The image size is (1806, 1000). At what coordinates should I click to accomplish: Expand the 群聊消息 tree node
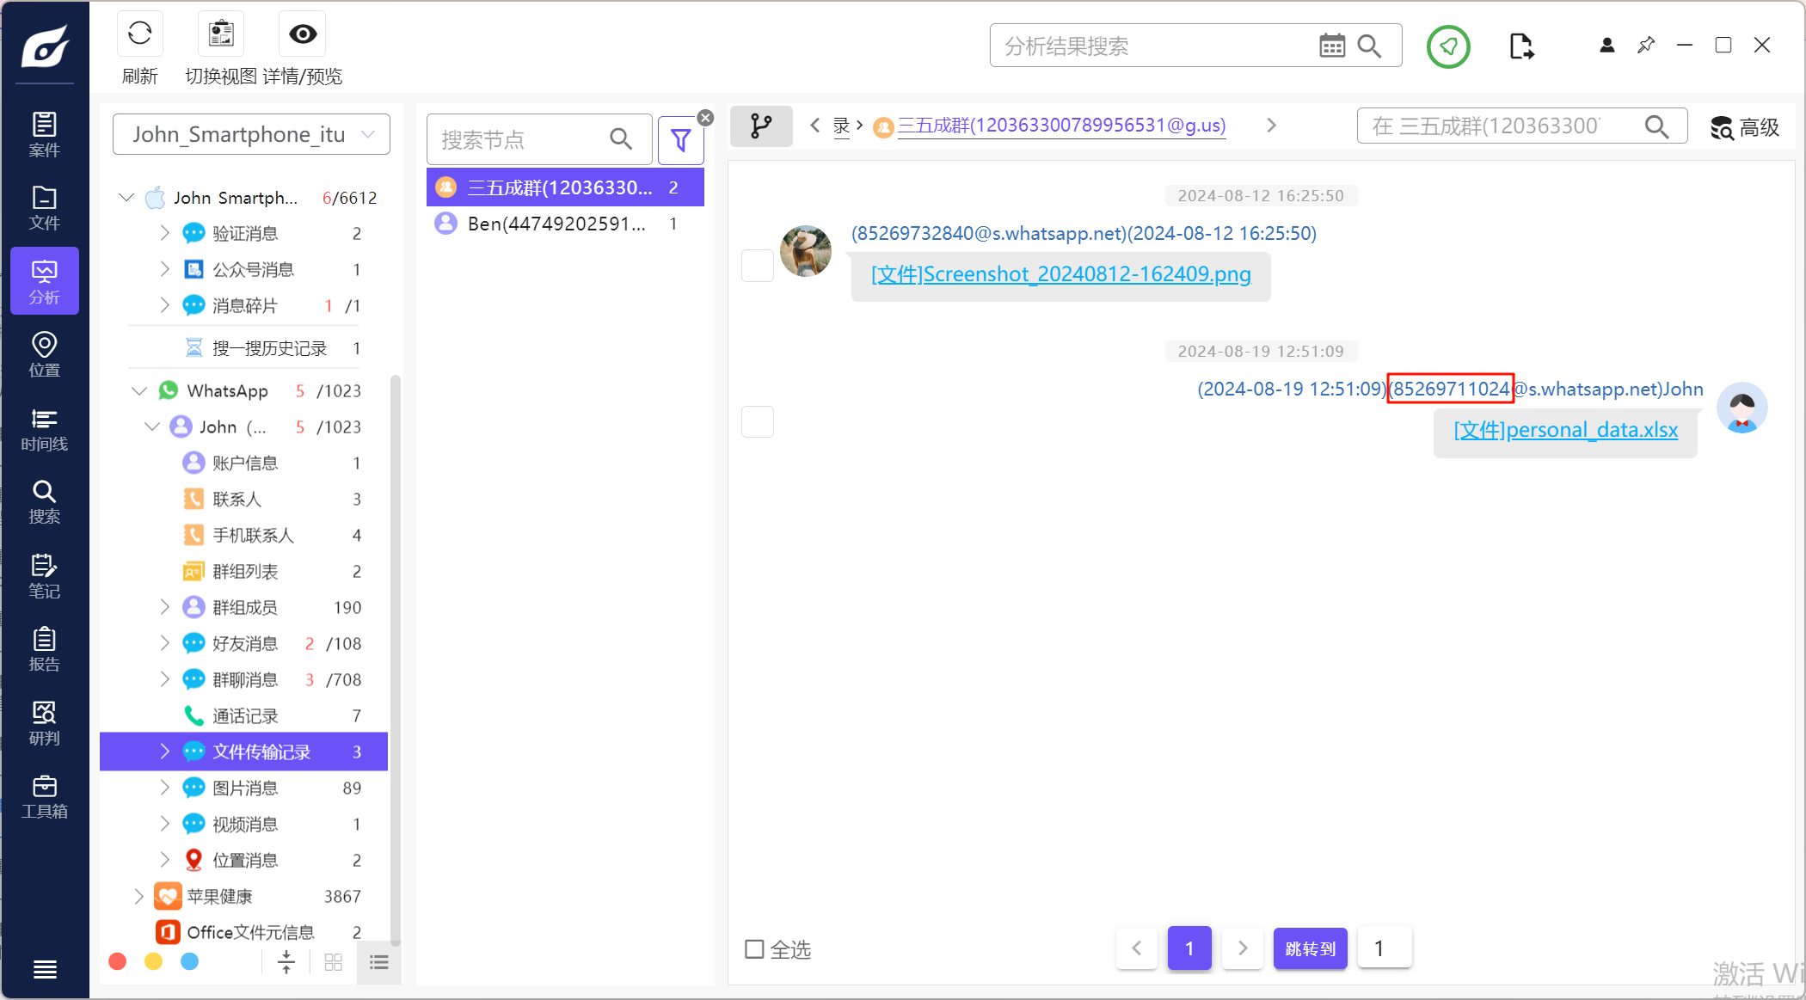click(x=165, y=680)
